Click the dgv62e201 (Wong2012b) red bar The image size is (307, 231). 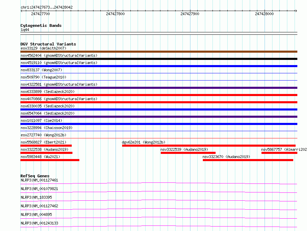click(208, 146)
